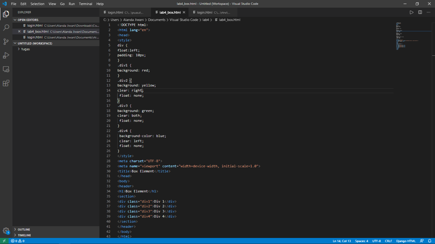This screenshot has height=244, width=435.
Task: Open the File menu
Action: coord(14,4)
